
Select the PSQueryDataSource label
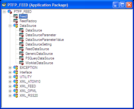40,58
